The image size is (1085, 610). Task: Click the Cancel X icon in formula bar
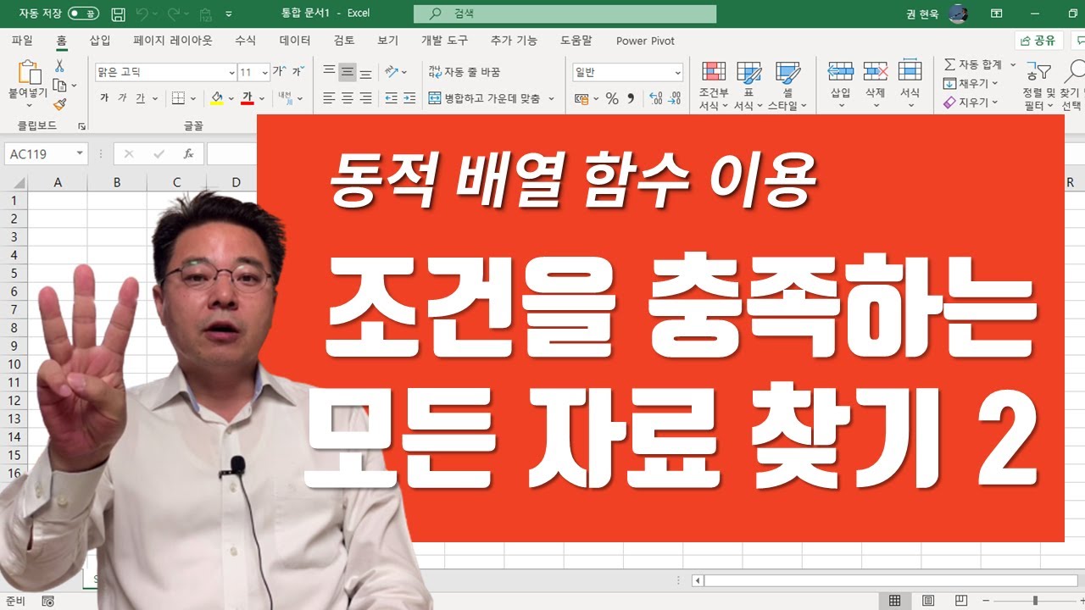129,154
